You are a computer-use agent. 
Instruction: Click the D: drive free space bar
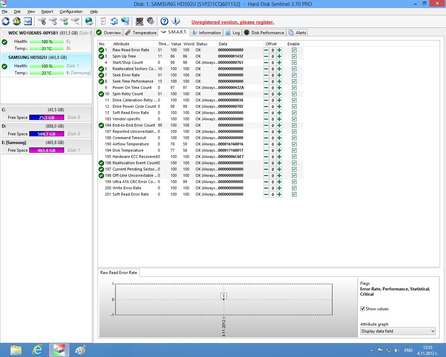click(x=47, y=134)
